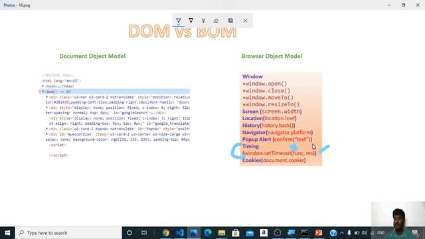This screenshot has width=425, height=239.
Task: Change the ENG input language
Action: point(381,233)
